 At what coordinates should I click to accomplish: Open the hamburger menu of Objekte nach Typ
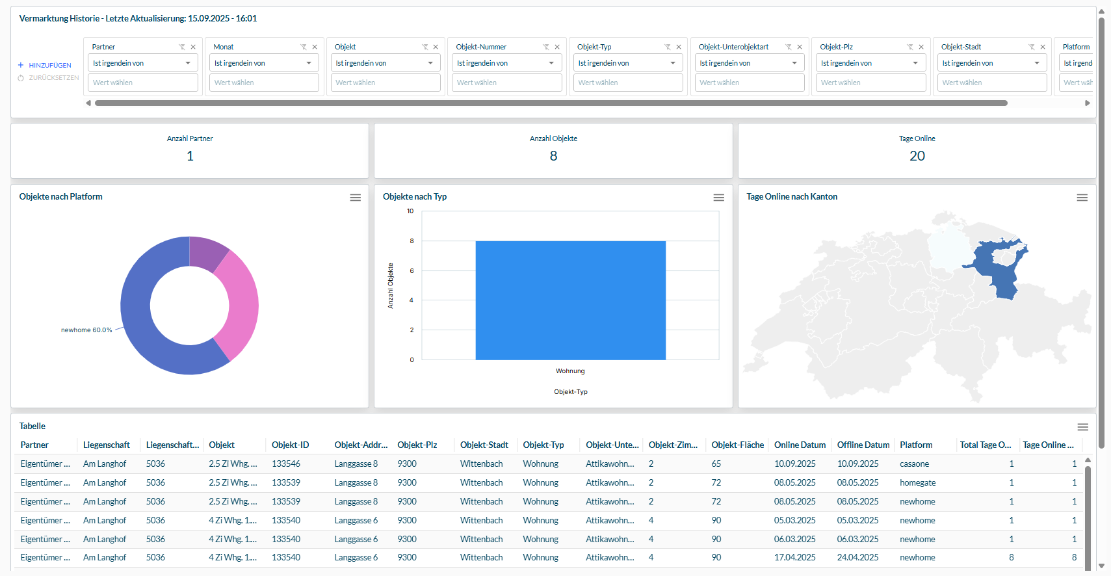718,198
